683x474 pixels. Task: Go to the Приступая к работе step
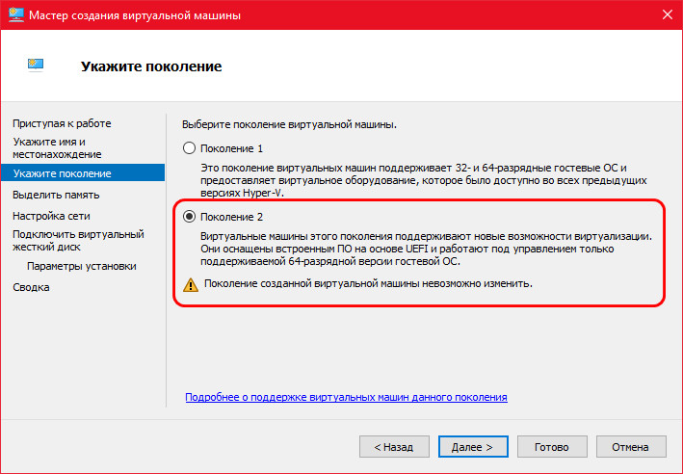tap(62, 123)
